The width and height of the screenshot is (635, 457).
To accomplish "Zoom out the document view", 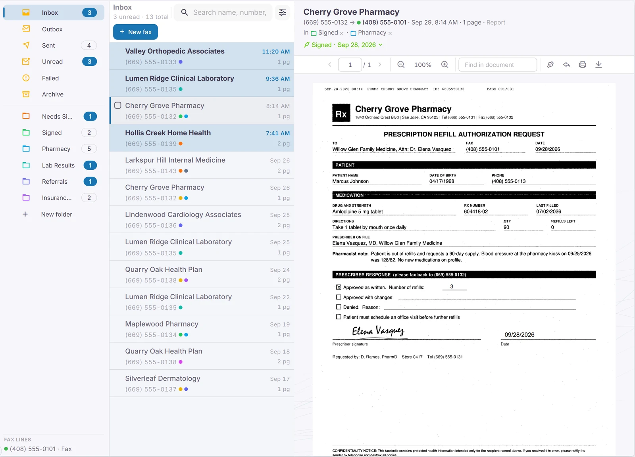I will click(x=401, y=65).
